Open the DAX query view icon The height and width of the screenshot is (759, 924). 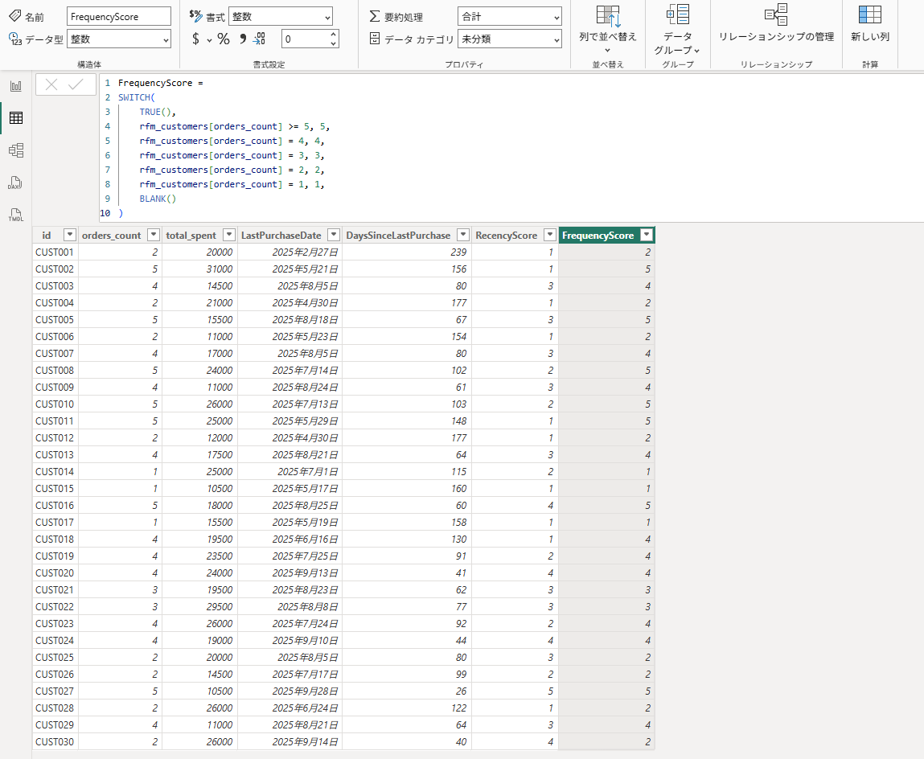click(15, 183)
